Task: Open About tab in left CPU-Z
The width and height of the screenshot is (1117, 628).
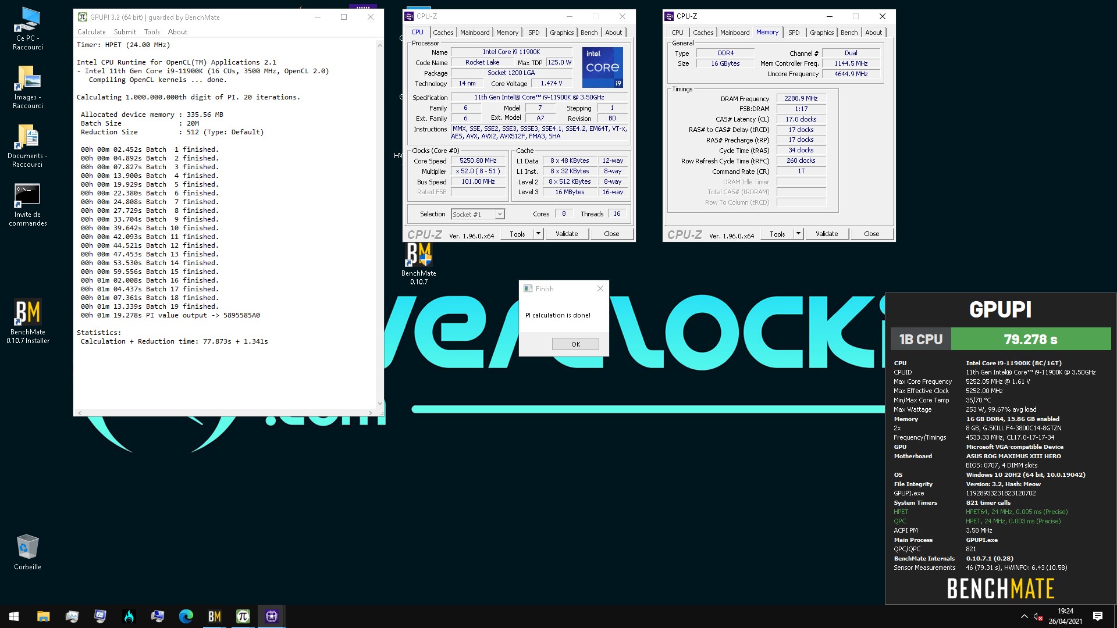Action: 613,33
